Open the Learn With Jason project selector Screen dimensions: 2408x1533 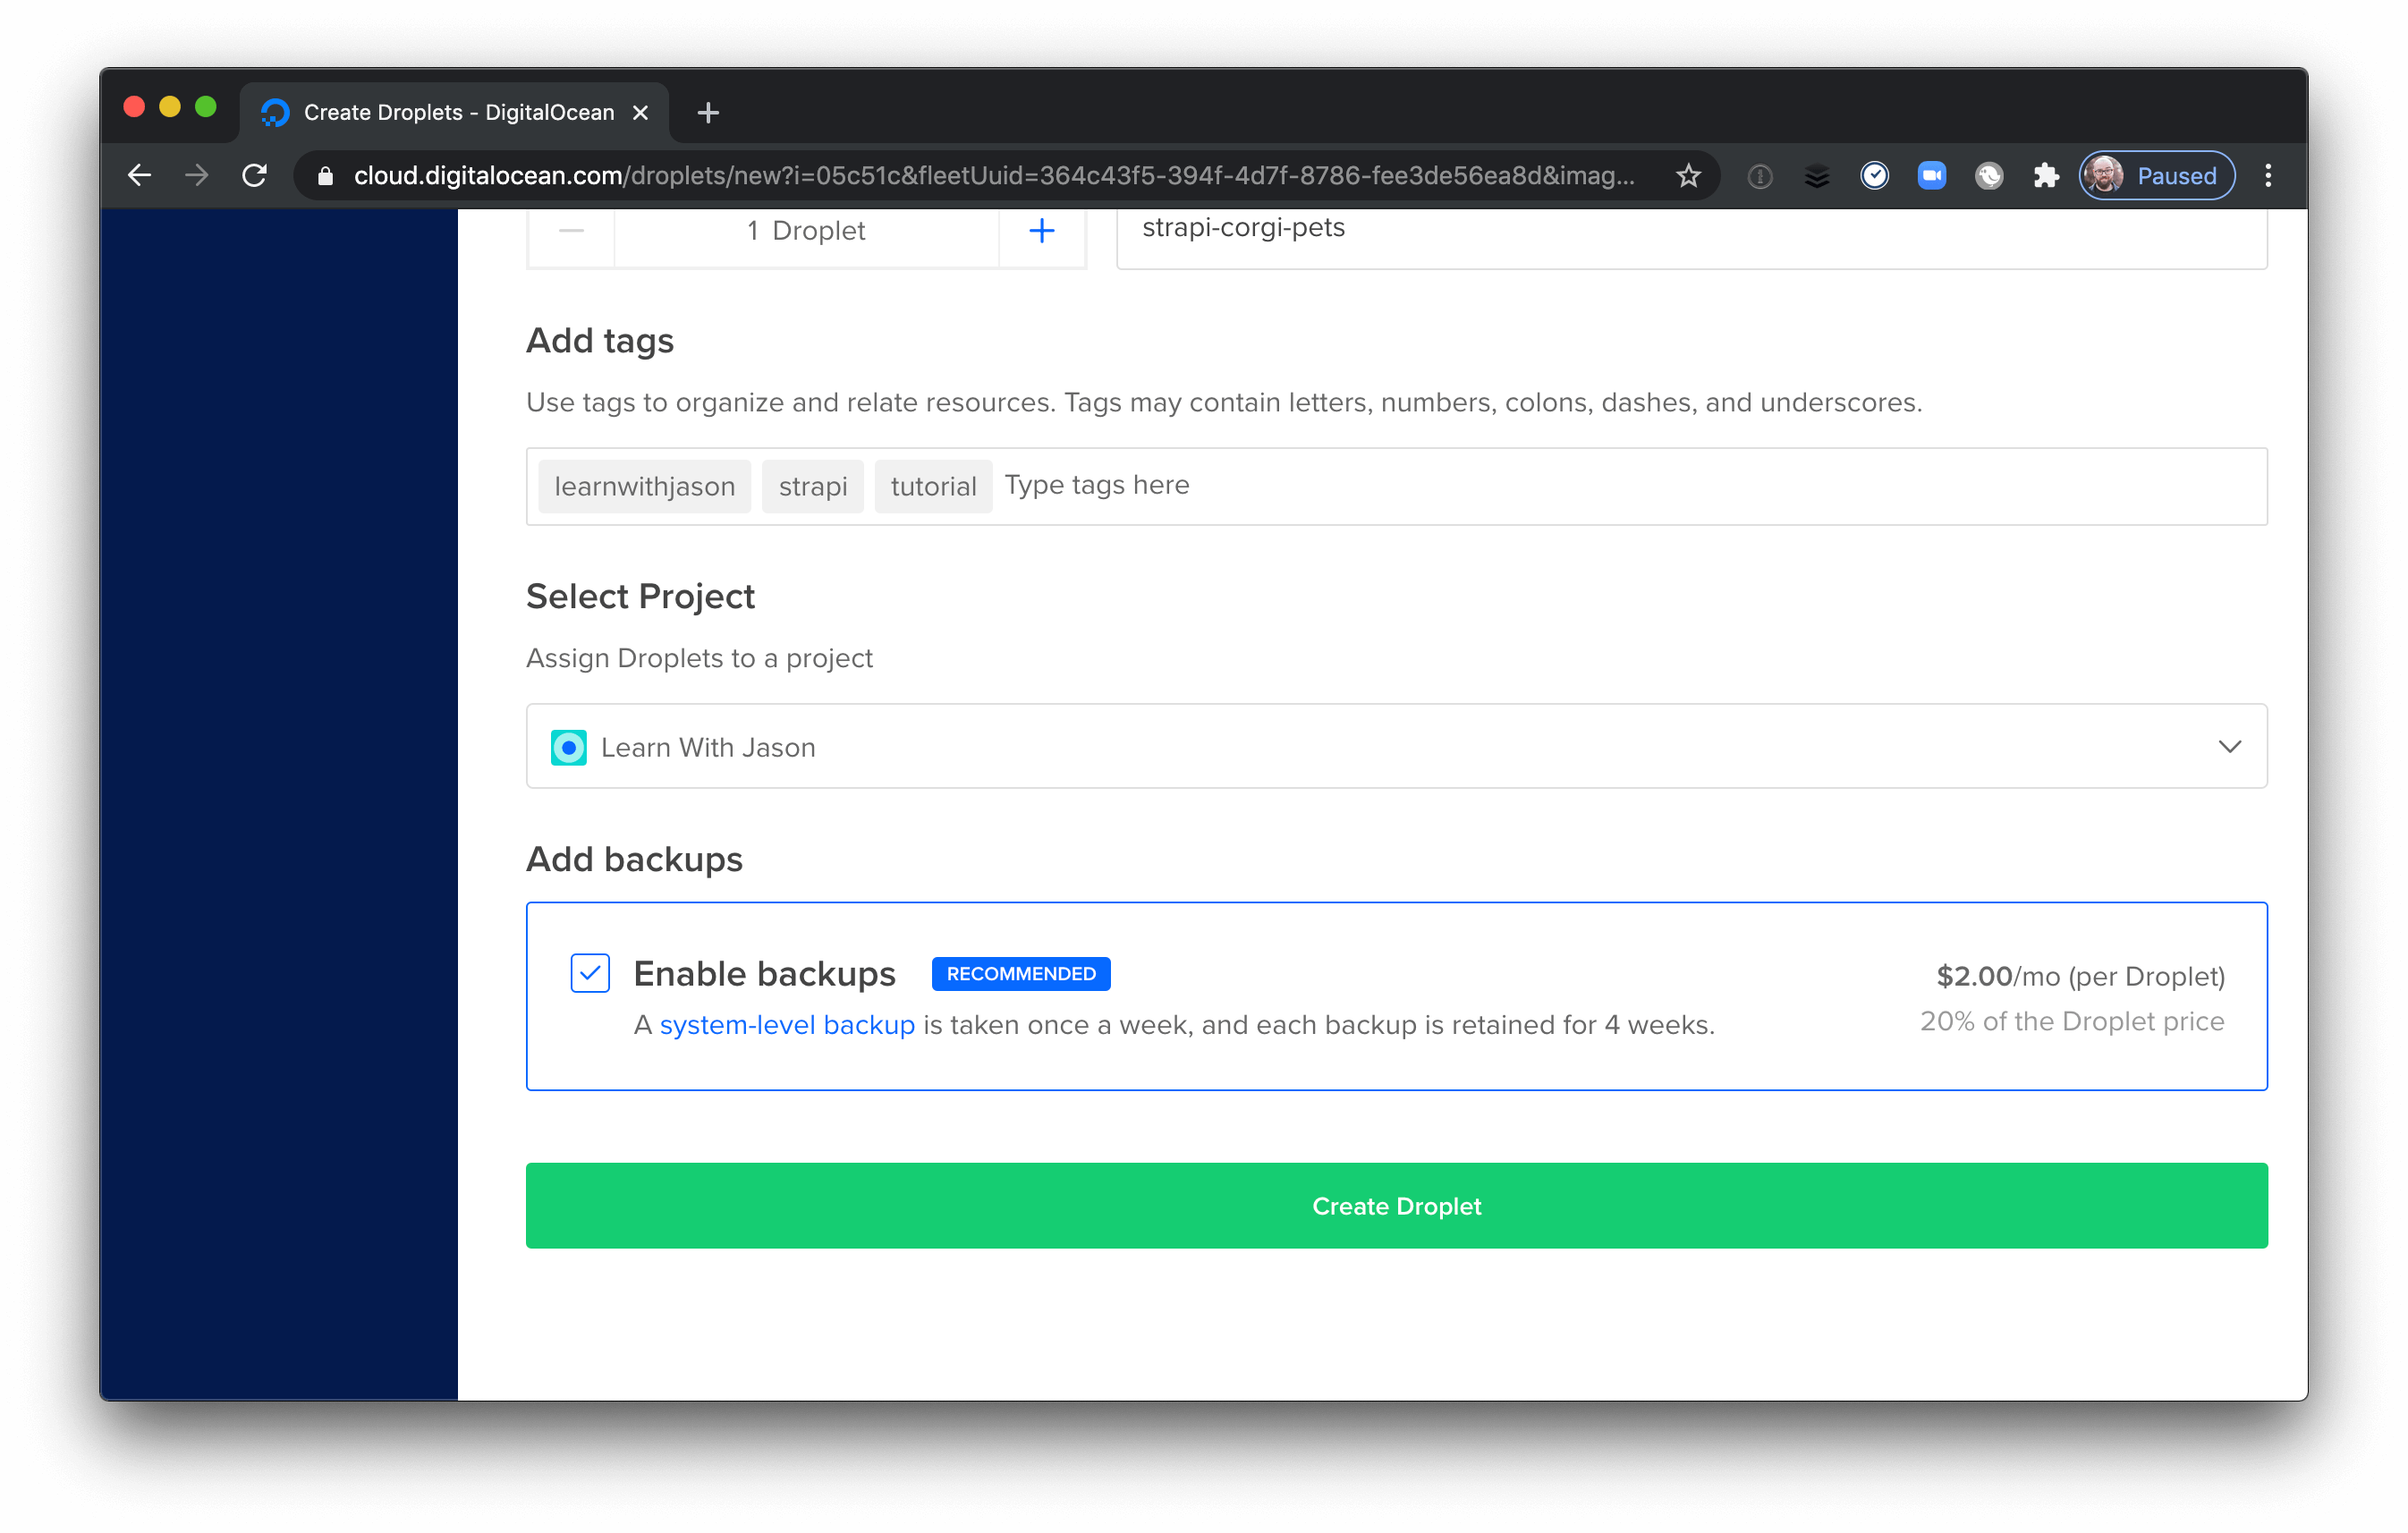(1397, 745)
